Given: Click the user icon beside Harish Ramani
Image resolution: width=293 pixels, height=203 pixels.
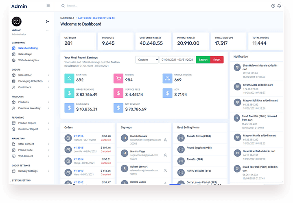Looking at the screenshot, I should pos(165,140).
